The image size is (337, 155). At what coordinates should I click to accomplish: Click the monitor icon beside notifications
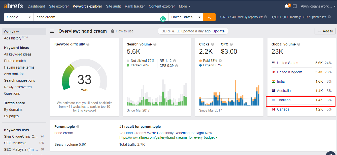point(295,6)
